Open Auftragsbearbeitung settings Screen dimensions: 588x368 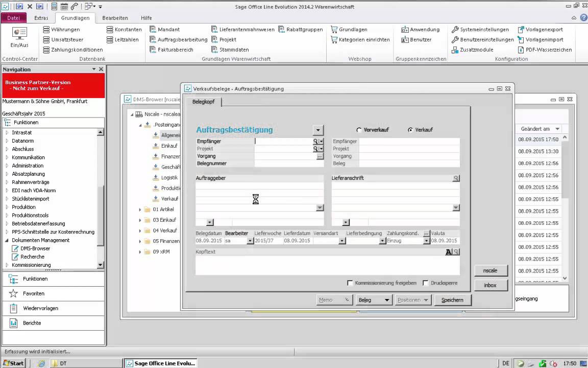pos(179,39)
